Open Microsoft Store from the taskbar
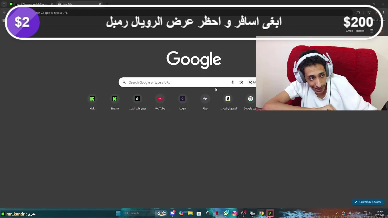Viewport: 388px width, 218px height. (x=199, y=213)
